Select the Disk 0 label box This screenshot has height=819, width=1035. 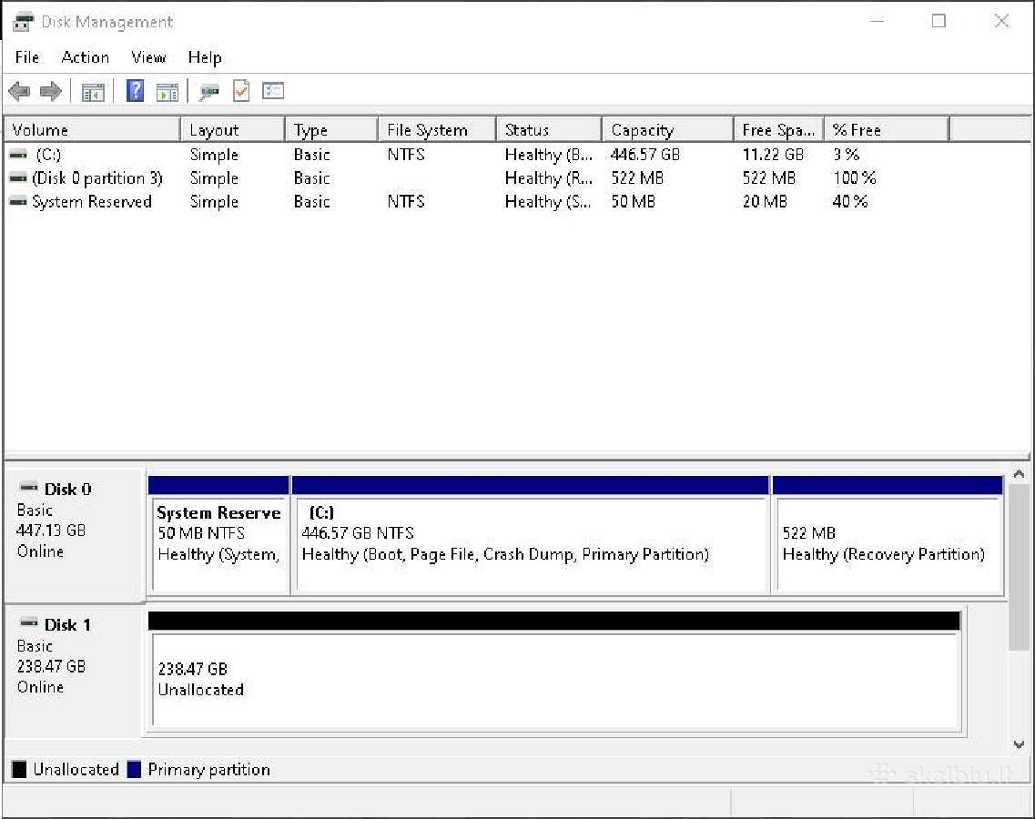[x=75, y=534]
